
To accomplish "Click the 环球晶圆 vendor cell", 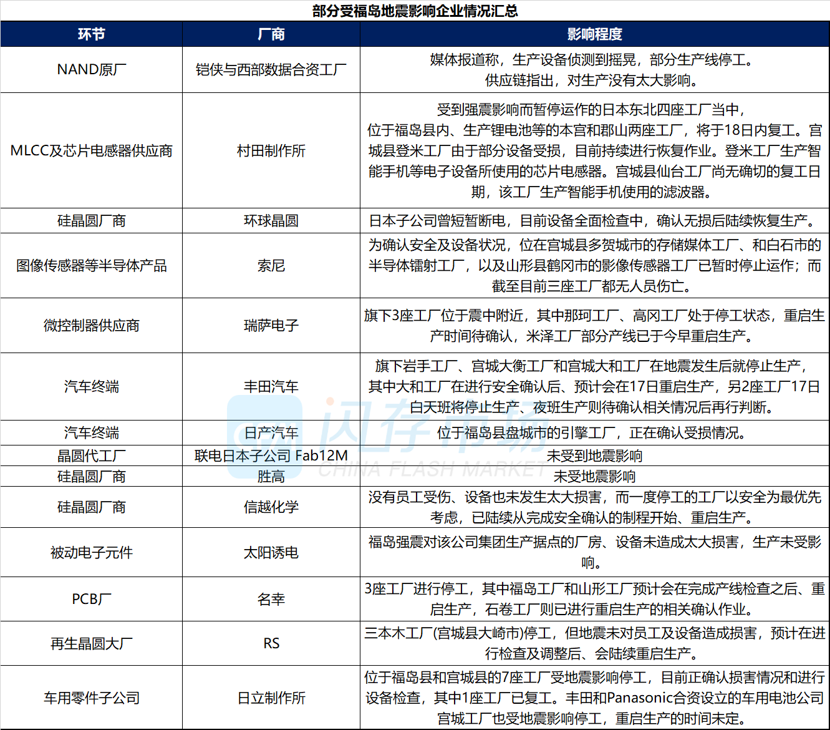I will click(271, 221).
